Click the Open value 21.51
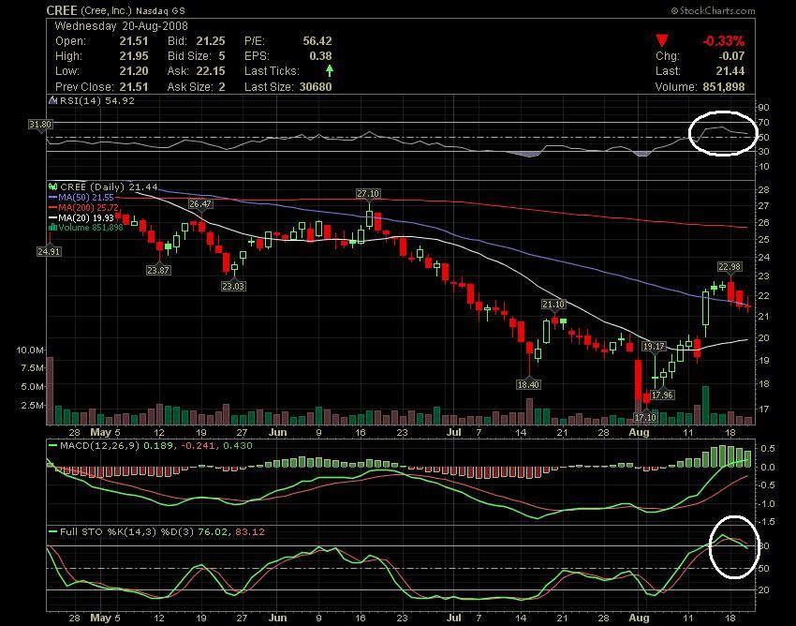This screenshot has height=626, width=796. [x=134, y=41]
